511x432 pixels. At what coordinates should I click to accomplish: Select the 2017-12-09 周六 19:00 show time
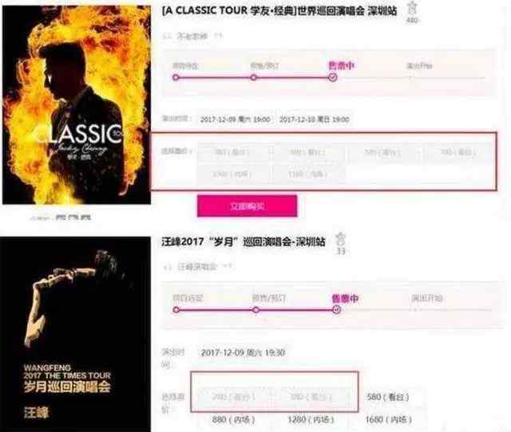pos(236,120)
